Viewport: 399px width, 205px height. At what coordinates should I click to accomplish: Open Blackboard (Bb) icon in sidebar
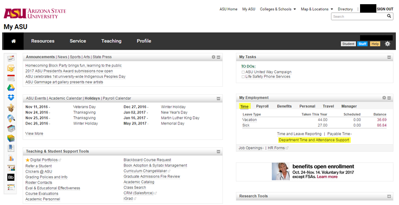click(11, 177)
